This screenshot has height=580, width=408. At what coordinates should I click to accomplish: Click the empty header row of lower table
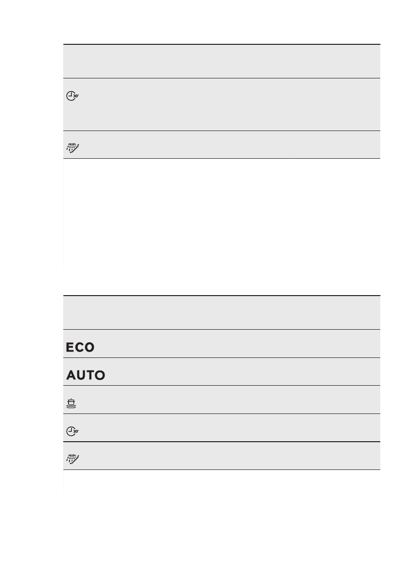[x=221, y=312]
